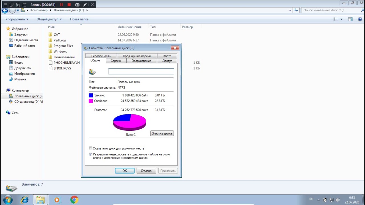Switch to Оборудование tab
Viewport: 365px width, 205px height.
pyautogui.click(x=141, y=61)
